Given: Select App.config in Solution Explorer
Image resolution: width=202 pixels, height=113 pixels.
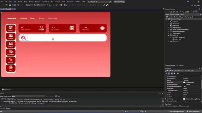Looking at the screenshot, I should point(176,25).
